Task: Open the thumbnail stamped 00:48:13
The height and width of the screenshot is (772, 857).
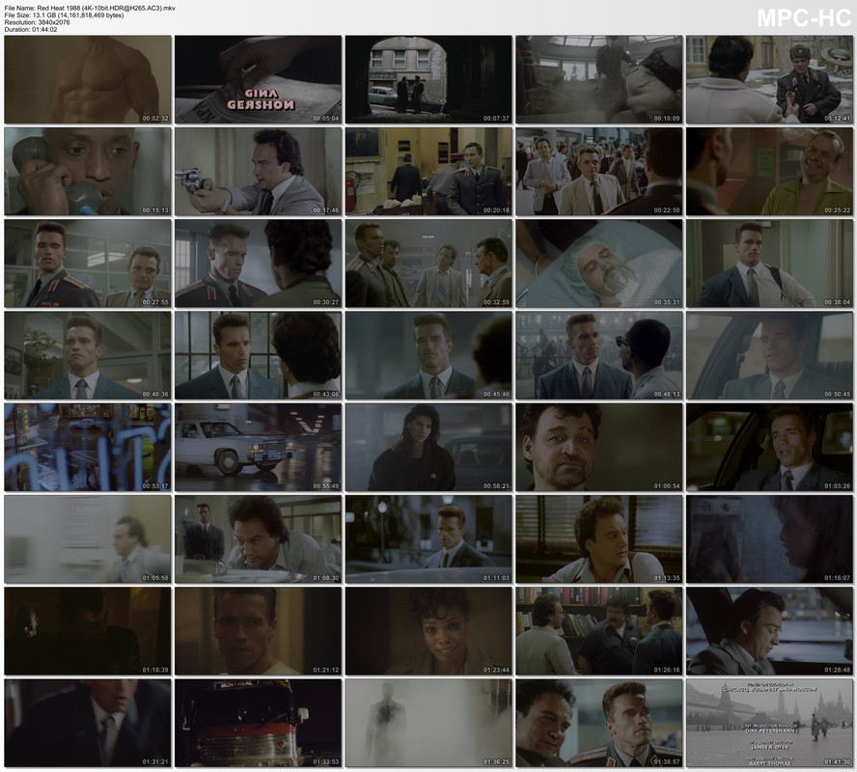Action: (599, 355)
